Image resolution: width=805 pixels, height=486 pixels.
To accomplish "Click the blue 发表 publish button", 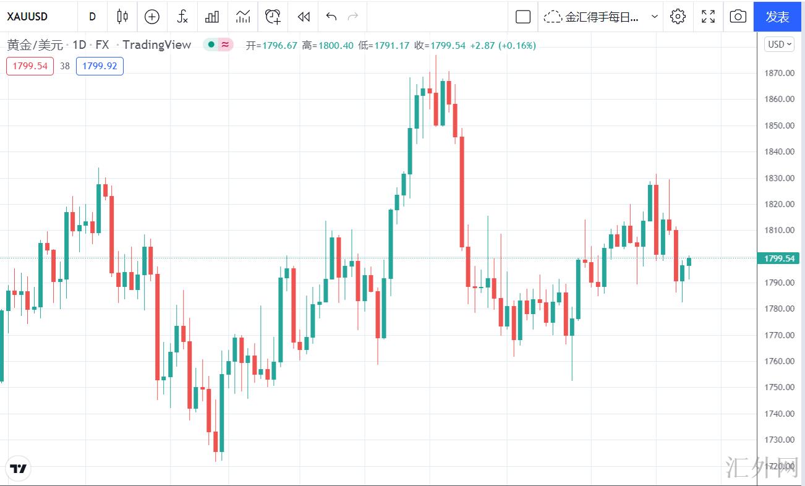I will click(x=778, y=17).
